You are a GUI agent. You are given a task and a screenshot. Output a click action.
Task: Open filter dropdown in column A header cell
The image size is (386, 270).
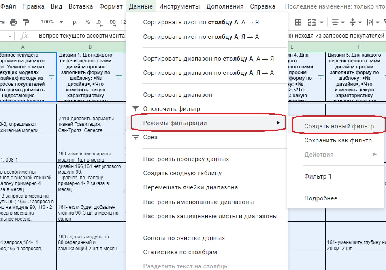click(x=51, y=77)
